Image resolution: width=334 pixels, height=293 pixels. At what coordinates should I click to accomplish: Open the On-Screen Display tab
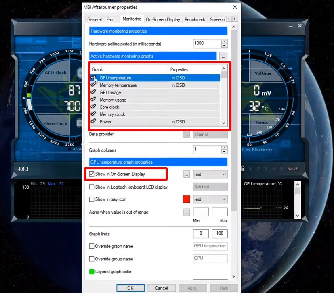pos(163,19)
